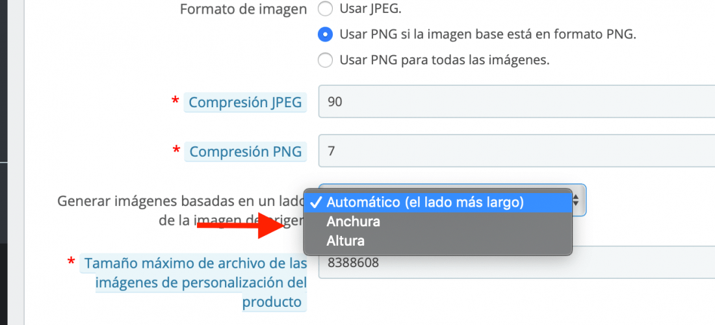Click the file size field showing 8388608
This screenshot has height=325, width=715.
tap(517, 263)
